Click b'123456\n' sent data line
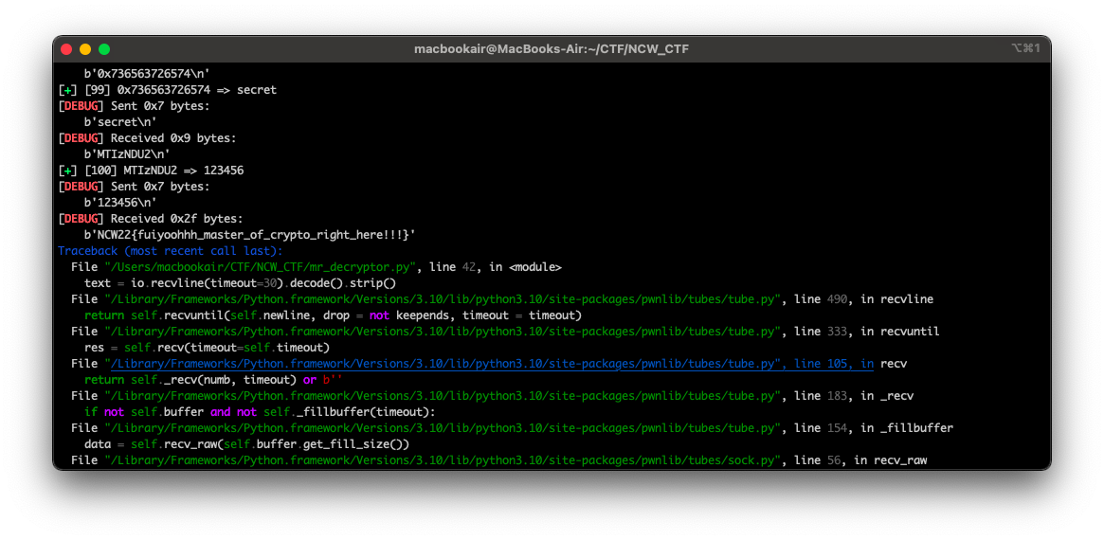The height and width of the screenshot is (540, 1104). point(120,203)
